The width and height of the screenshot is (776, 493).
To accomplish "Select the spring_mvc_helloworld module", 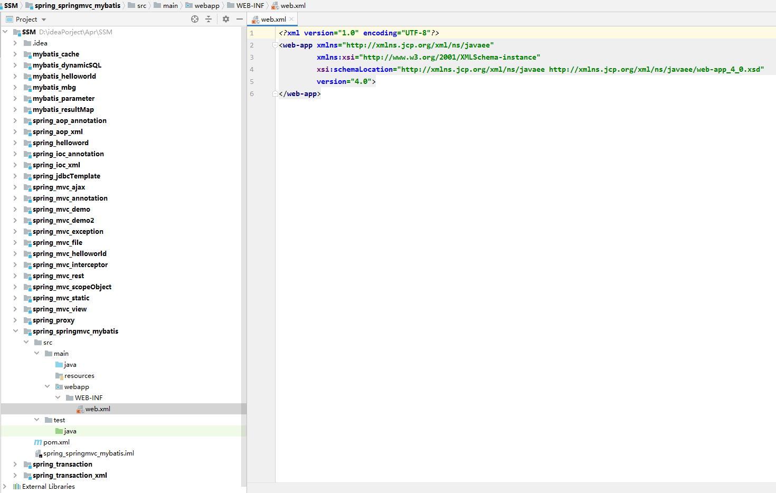I will pos(69,253).
